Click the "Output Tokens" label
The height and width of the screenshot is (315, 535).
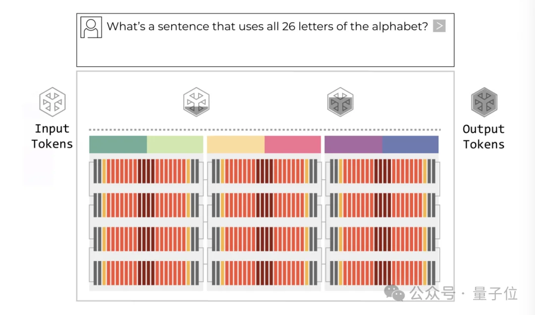(483, 137)
